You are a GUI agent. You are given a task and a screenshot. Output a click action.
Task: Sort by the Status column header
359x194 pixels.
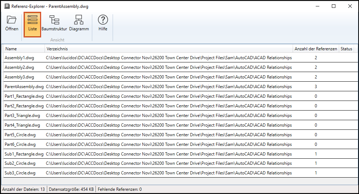[x=346, y=48]
